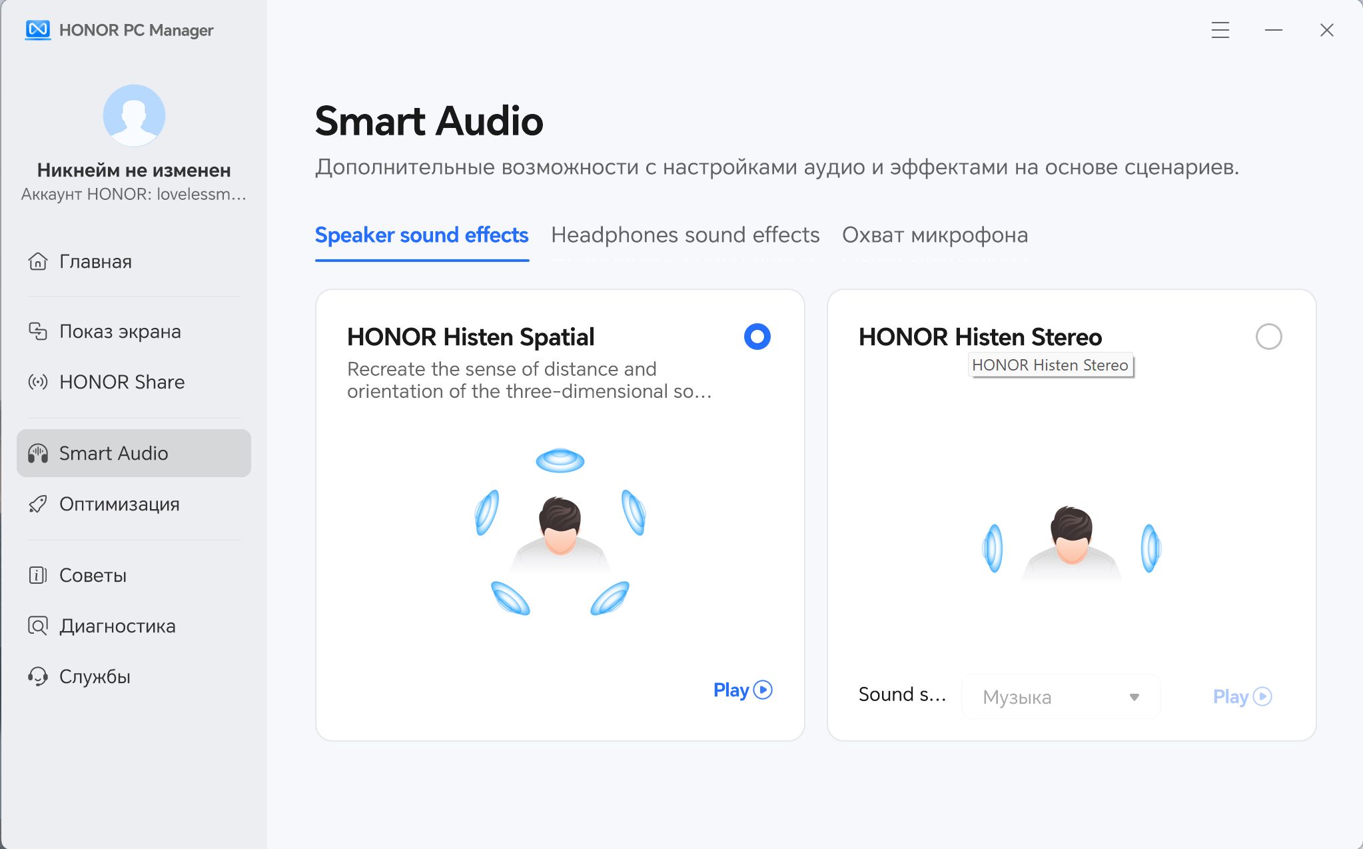Click the Smart Audio page heading
Screen dimensions: 1363x849
click(x=429, y=121)
